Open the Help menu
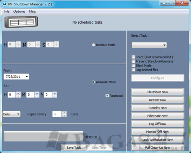 [32, 11]
